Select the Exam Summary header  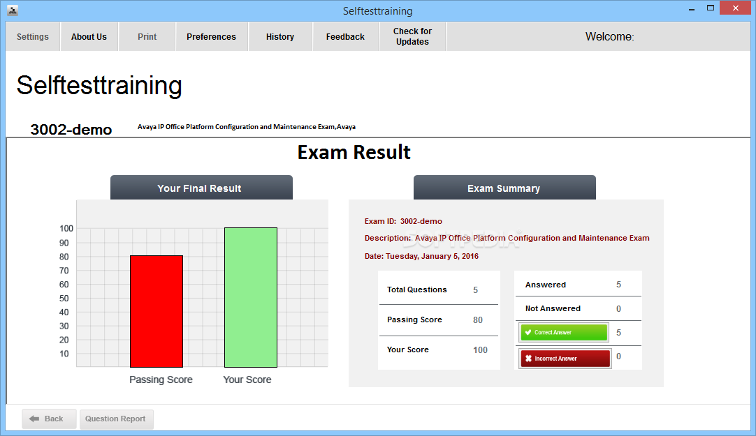pos(504,188)
